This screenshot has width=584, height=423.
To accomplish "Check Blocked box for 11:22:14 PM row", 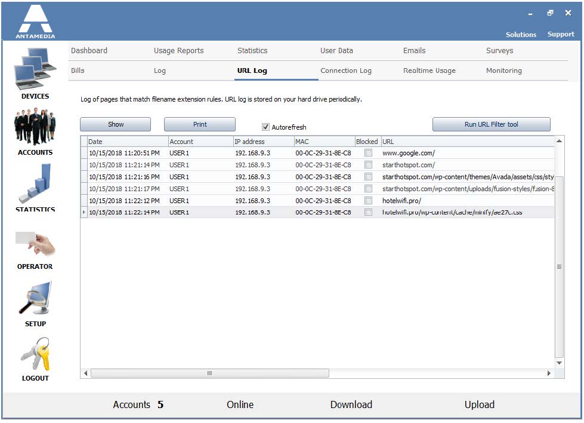I will click(368, 212).
